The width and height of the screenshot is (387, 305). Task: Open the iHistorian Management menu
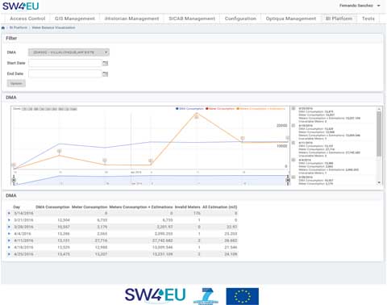tap(131, 19)
